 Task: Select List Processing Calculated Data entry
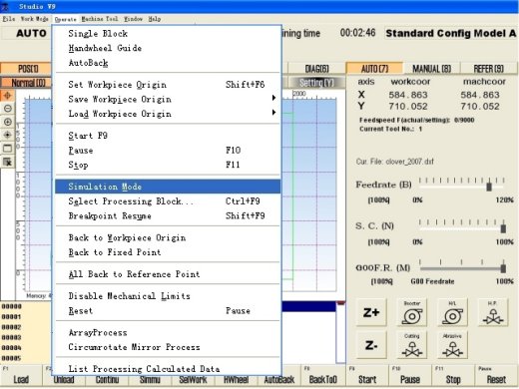168,369
